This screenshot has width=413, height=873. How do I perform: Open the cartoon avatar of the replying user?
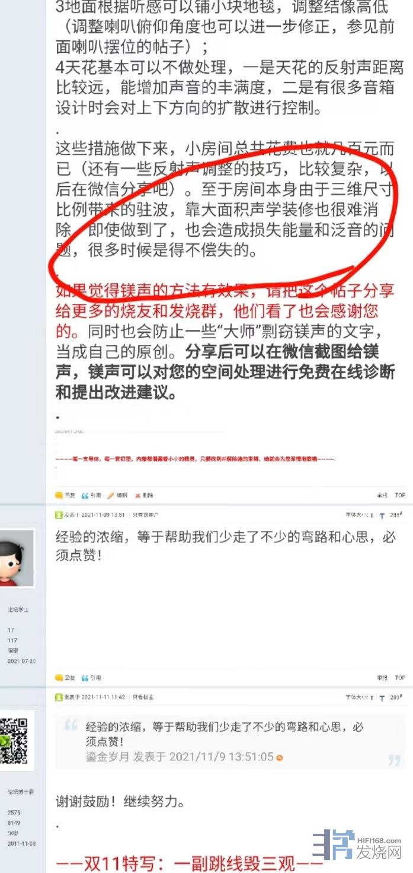[x=17, y=557]
